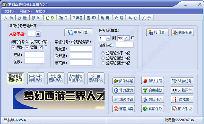Toggle the 双倍 checkbox
The image size is (204, 124).
click(x=27, y=47)
